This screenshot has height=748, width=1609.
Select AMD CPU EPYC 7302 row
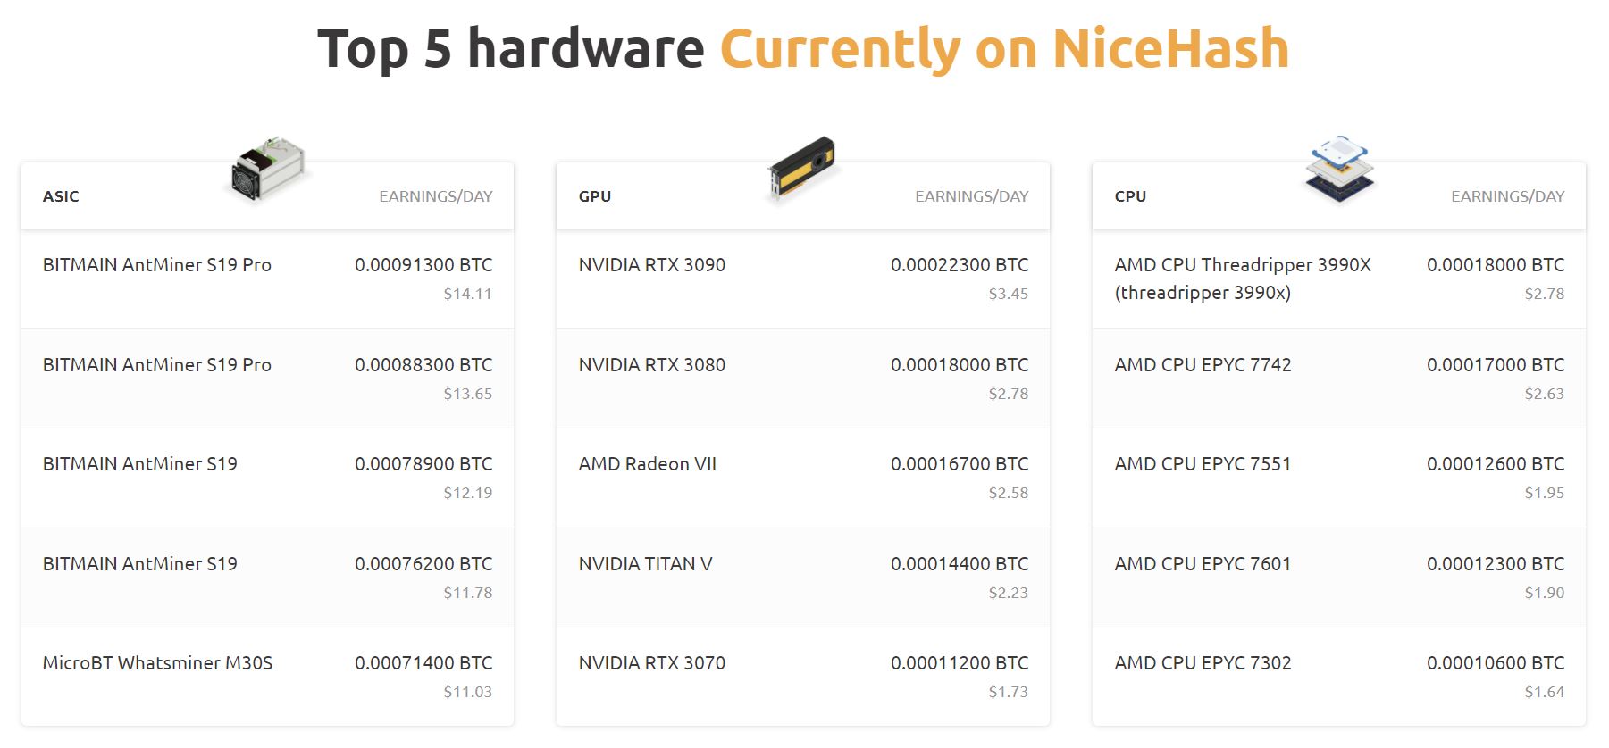pyautogui.click(x=1203, y=663)
